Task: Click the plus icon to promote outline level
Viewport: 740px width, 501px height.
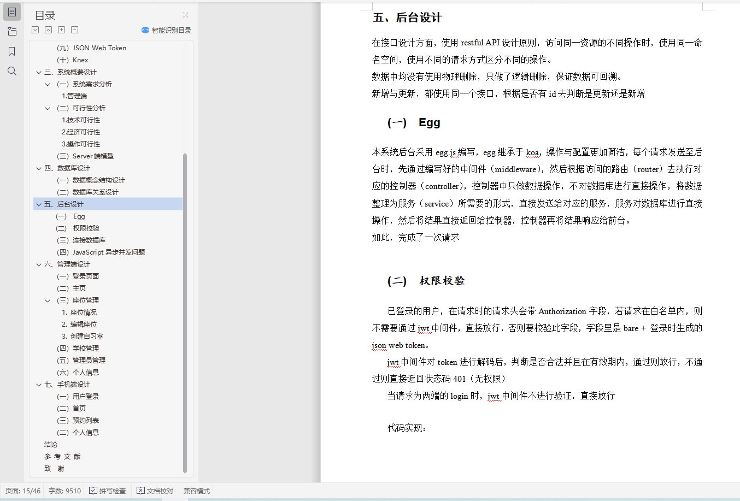Action: pyautogui.click(x=62, y=30)
